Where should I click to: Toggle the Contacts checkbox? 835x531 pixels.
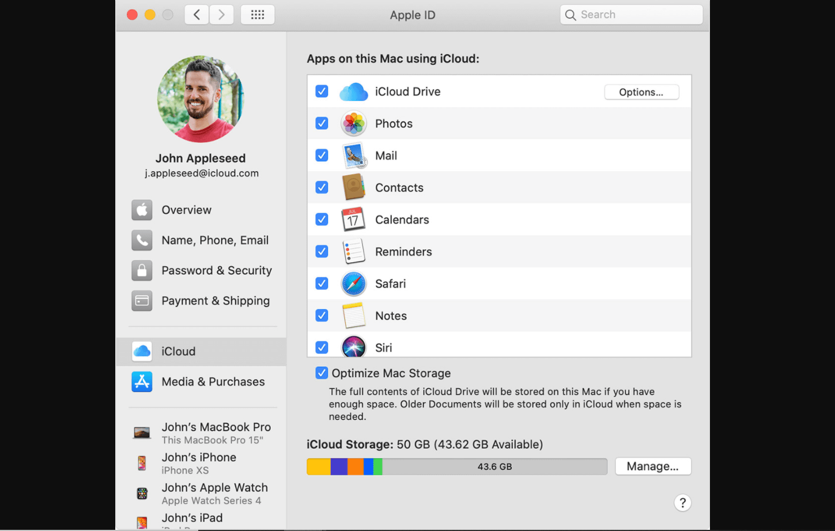tap(322, 188)
